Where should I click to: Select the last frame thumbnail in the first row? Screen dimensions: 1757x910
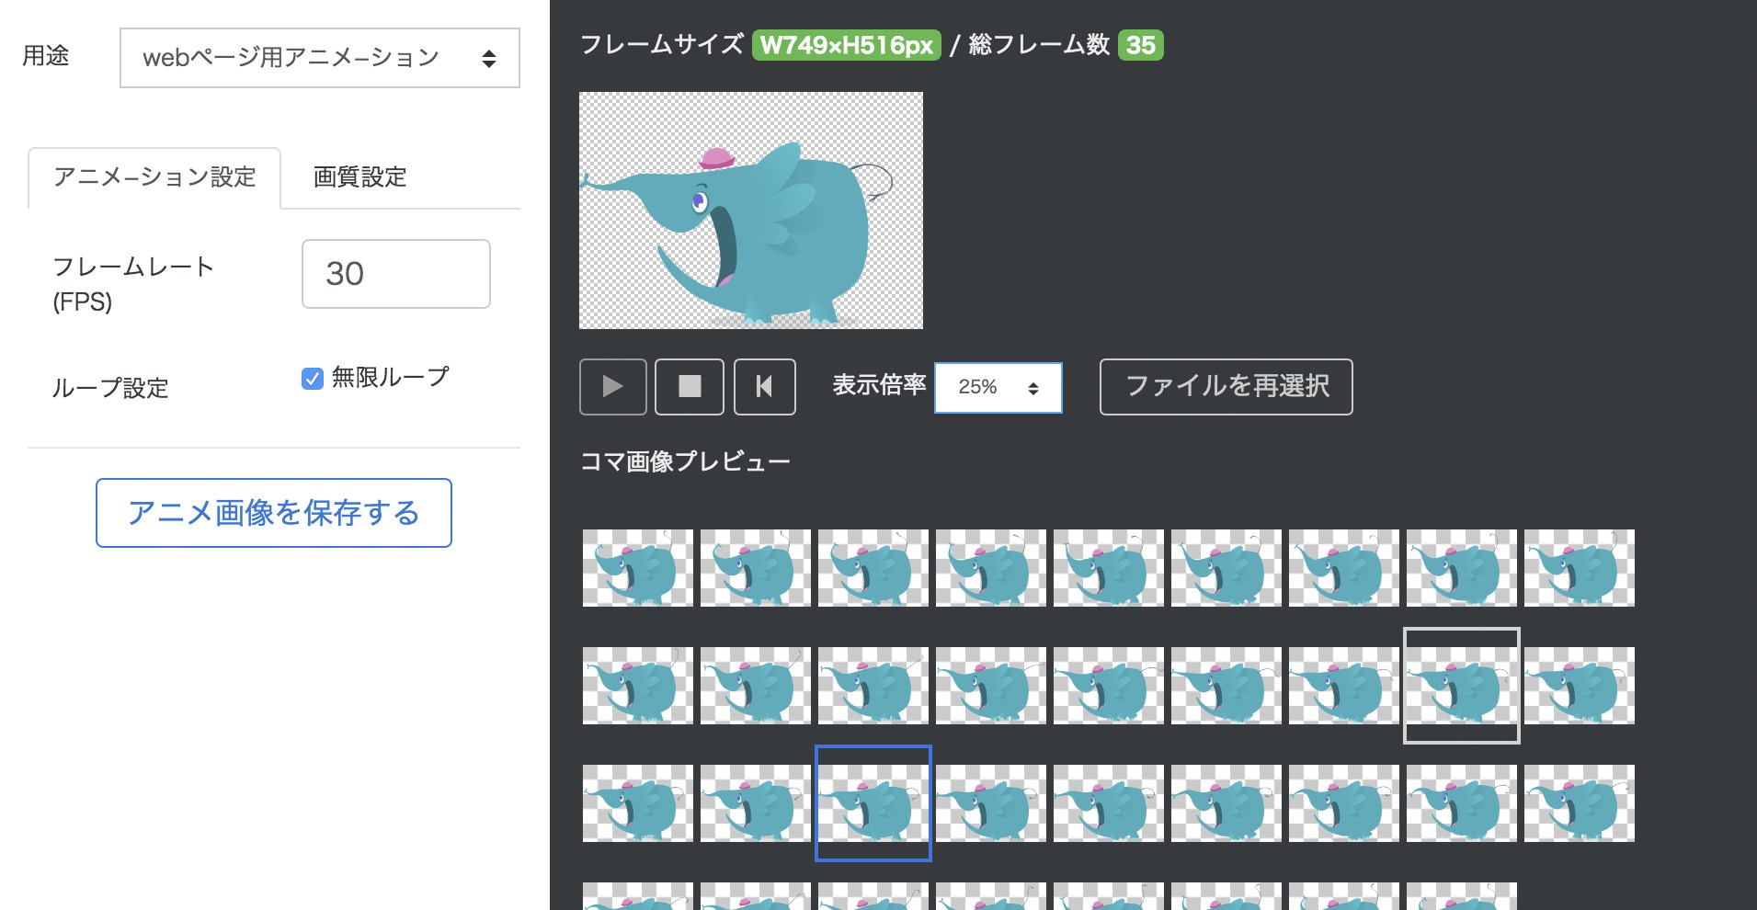pyautogui.click(x=1580, y=568)
